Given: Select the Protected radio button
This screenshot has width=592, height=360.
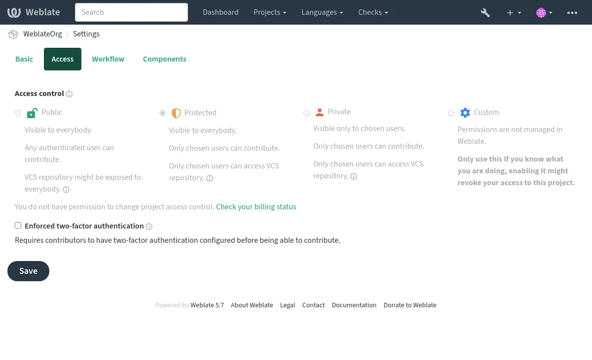Looking at the screenshot, I should pyautogui.click(x=162, y=113).
